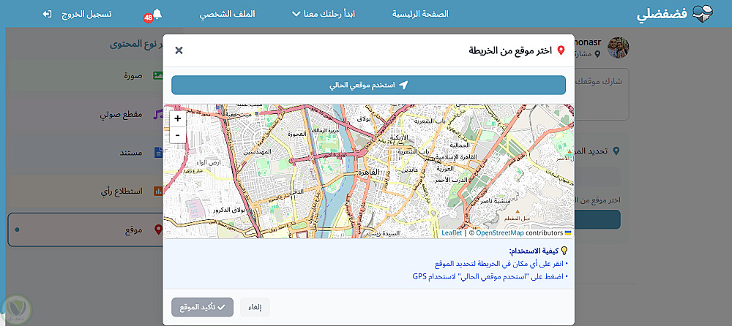Click تسجيل الخروج in navbar
The image size is (732, 326).
86,14
